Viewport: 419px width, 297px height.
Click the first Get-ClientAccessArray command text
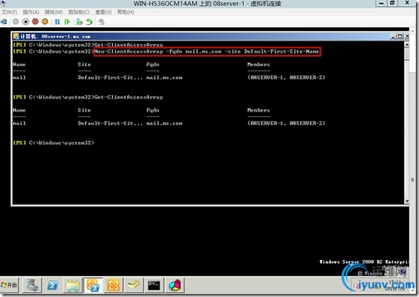129,44
